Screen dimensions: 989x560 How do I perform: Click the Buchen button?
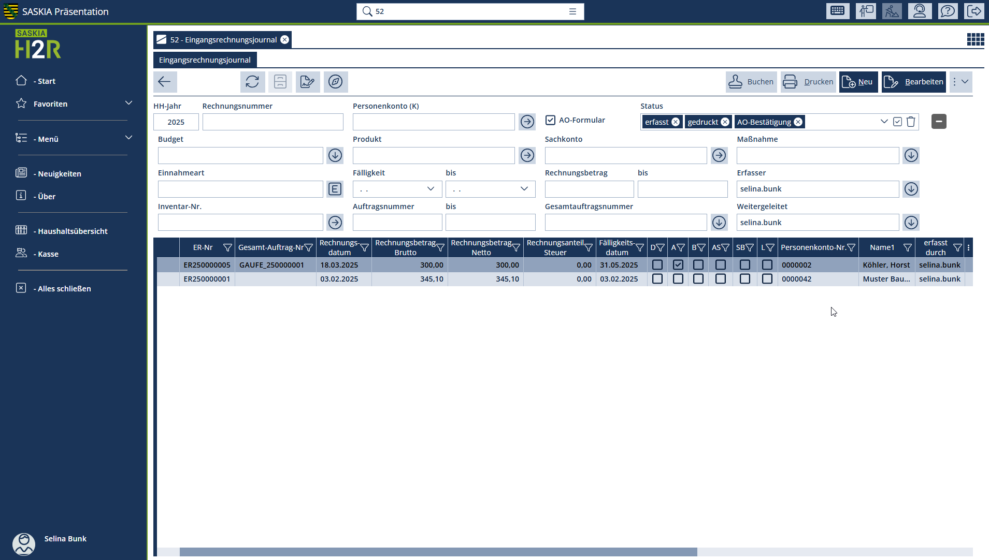(751, 82)
